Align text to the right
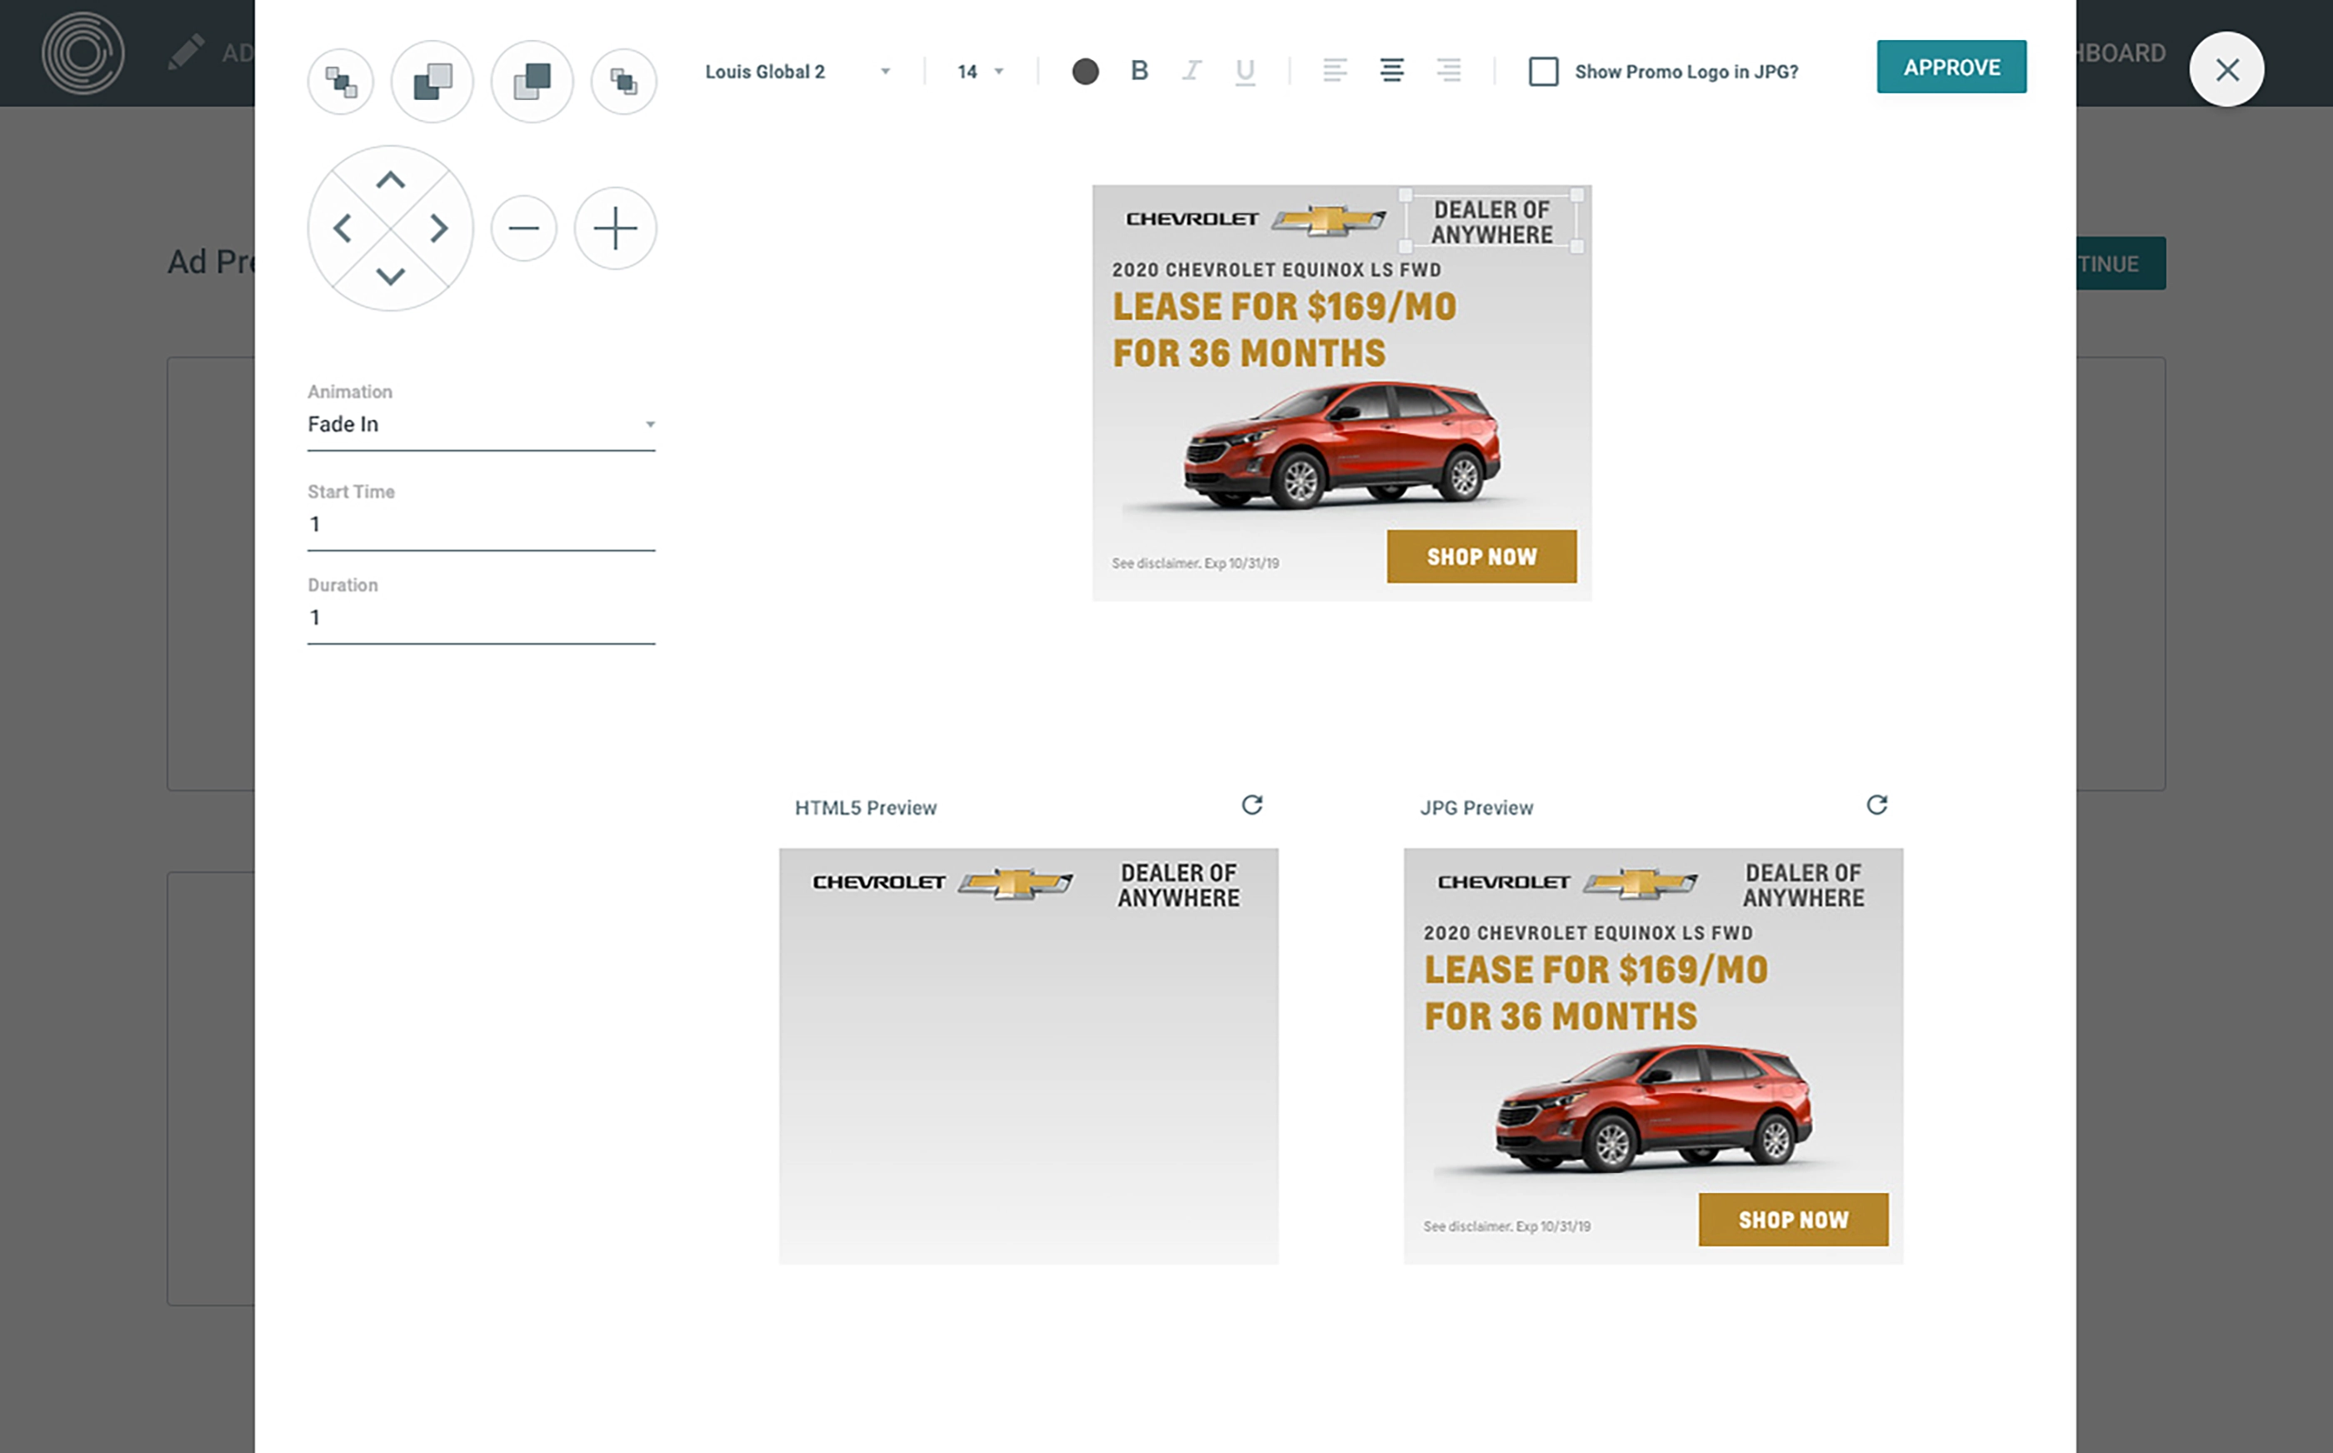The width and height of the screenshot is (2333, 1453). pos(1449,70)
